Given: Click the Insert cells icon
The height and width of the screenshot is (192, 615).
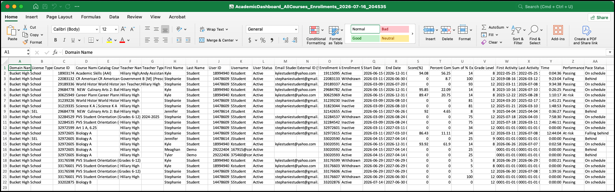Looking at the screenshot, I should coord(428,30).
